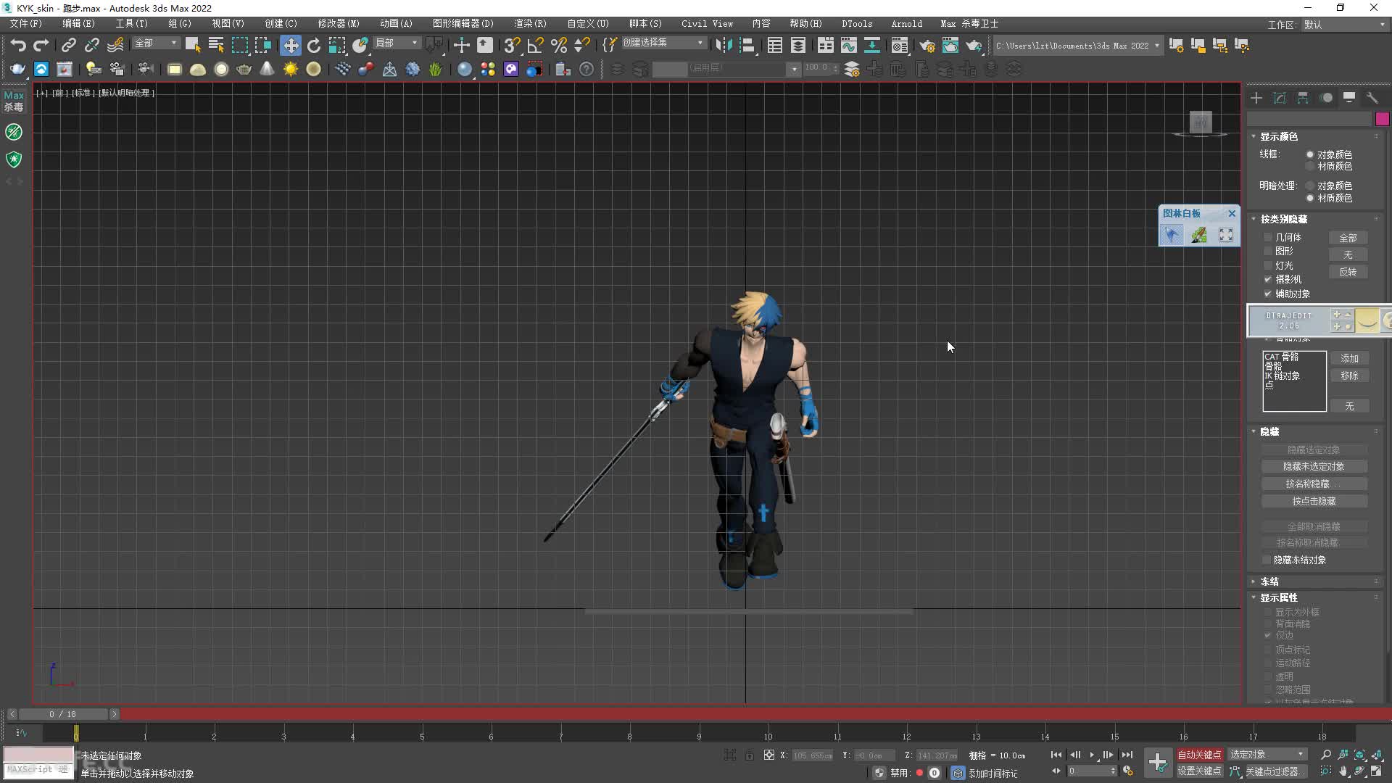Click the Mirror tool icon
1392x783 pixels.
coord(723,45)
